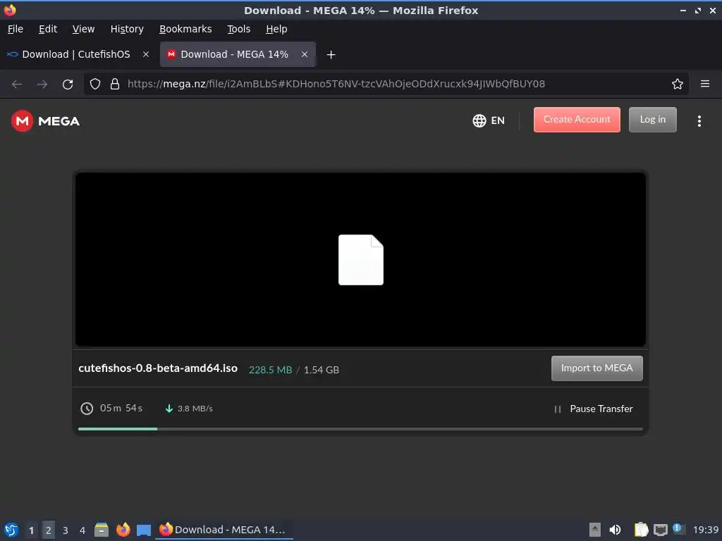Image resolution: width=722 pixels, height=541 pixels.
Task: Click the volume speaker tray icon
Action: (615, 530)
